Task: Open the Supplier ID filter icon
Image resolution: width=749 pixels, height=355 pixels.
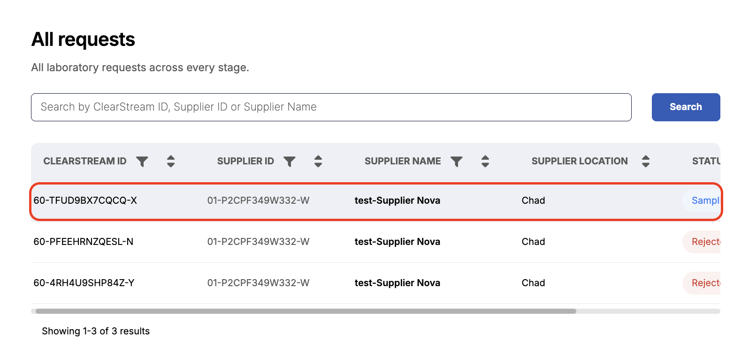Action: [x=290, y=162]
